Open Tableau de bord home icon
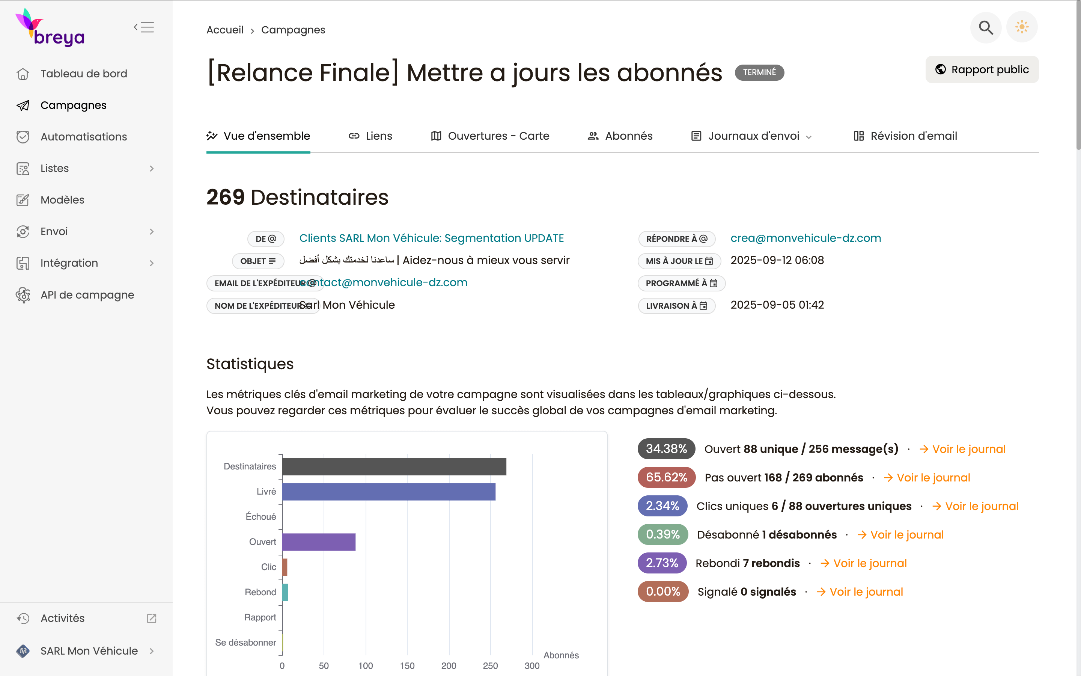This screenshot has height=676, width=1081. 23,74
